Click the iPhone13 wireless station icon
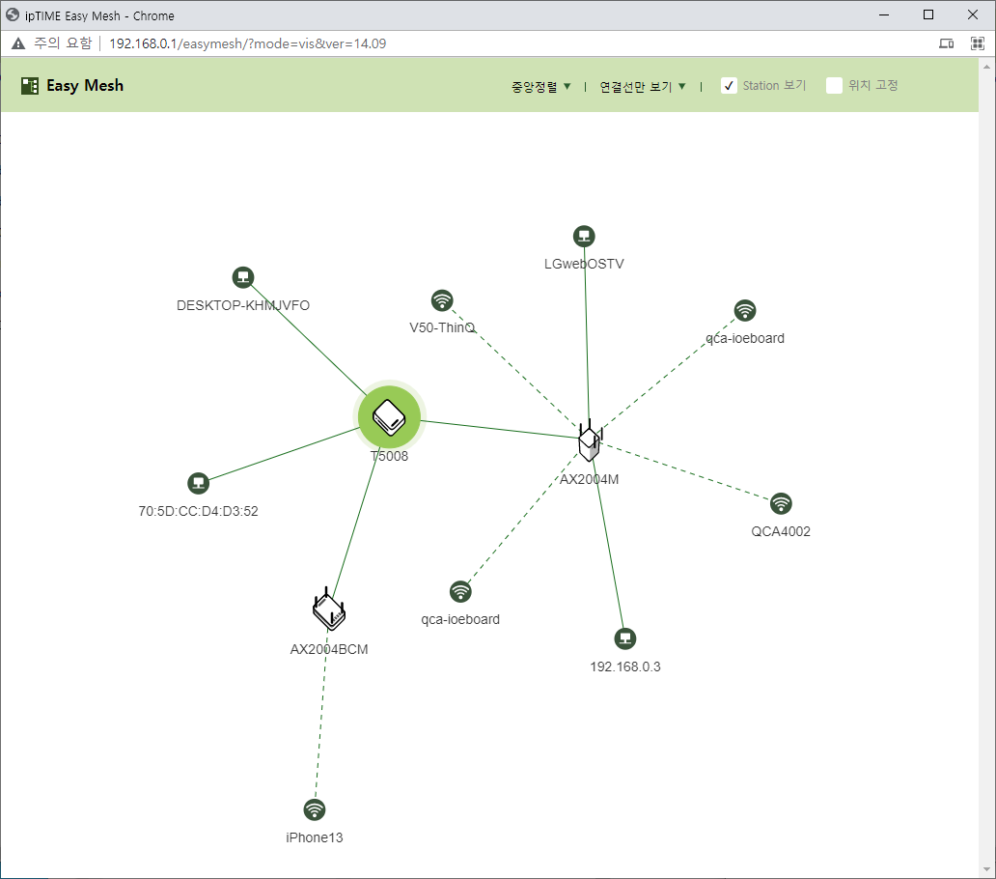The height and width of the screenshot is (879, 996). [x=315, y=809]
